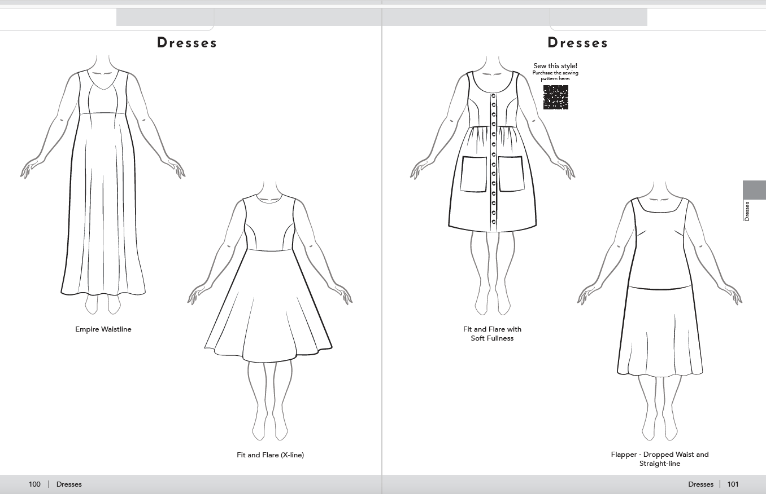This screenshot has width=766, height=494.
Task: Click the "Empire Waistline" caption
Action: 103,329
